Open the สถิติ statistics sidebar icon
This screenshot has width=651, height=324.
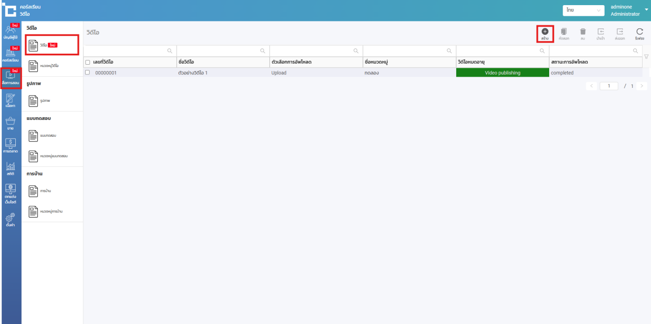(10, 168)
